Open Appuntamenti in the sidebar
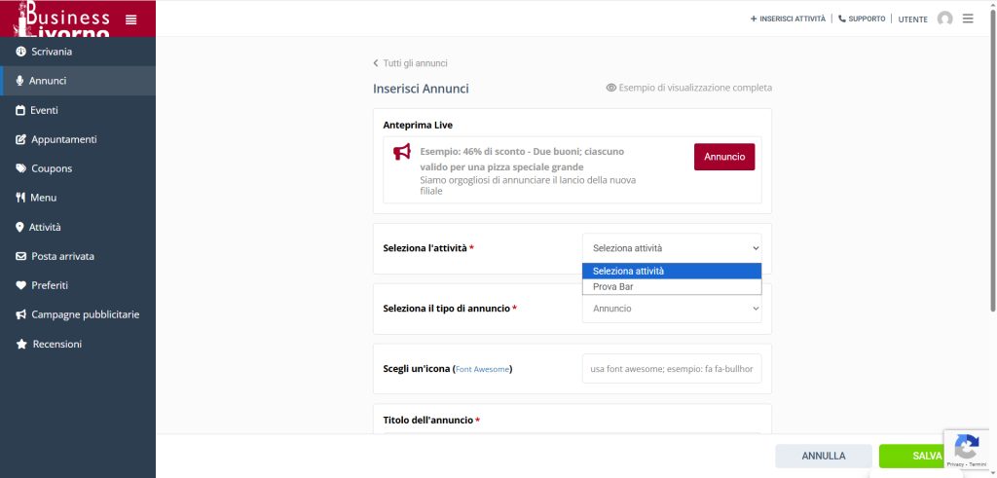This screenshot has width=997, height=478. tap(63, 139)
